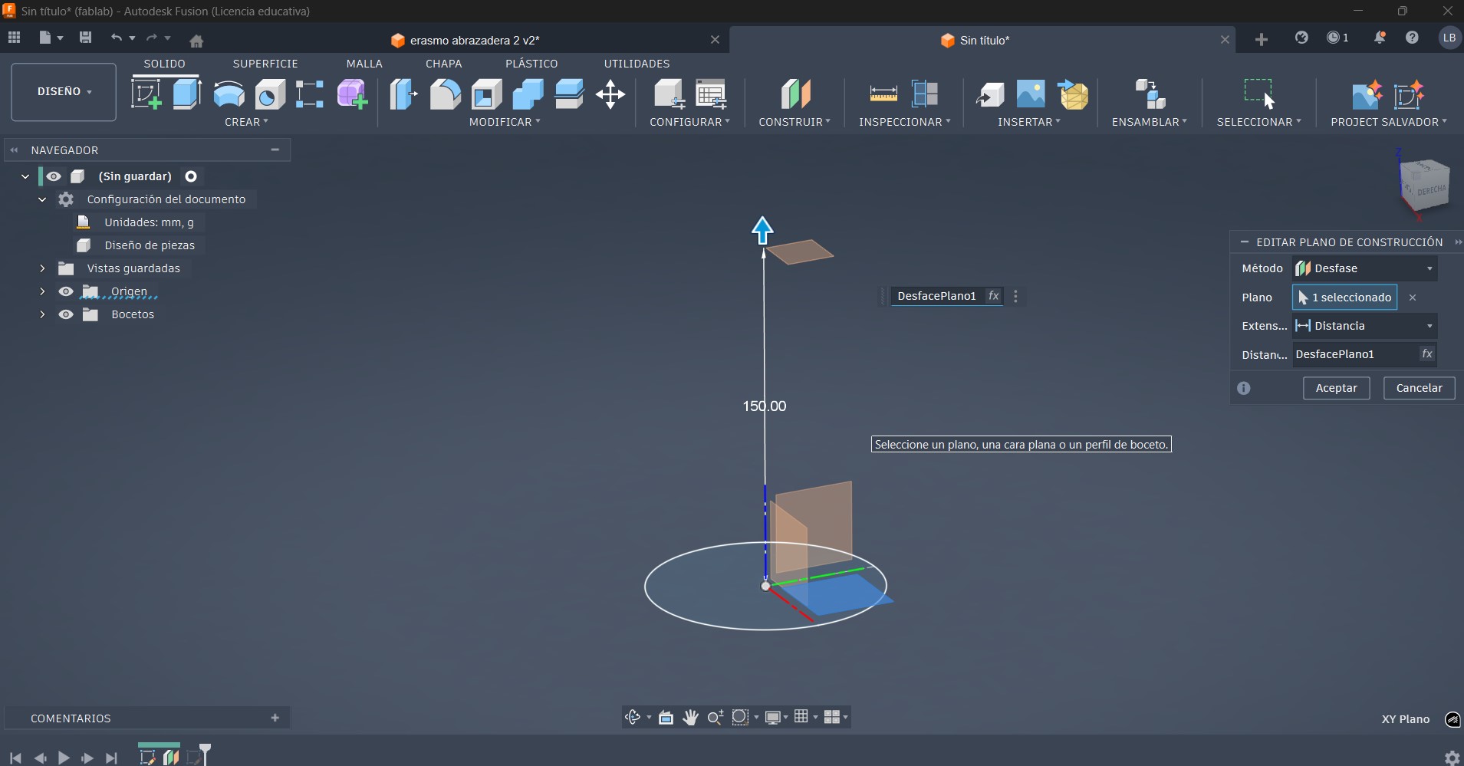Open the notifications bell
Image resolution: width=1464 pixels, height=766 pixels.
1379,38
